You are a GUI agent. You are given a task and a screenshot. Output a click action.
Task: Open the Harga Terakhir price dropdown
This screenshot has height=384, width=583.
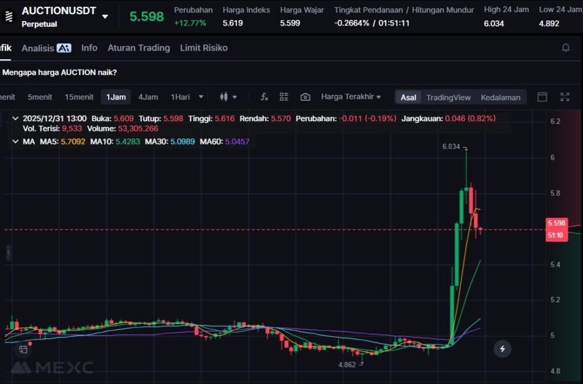(351, 97)
